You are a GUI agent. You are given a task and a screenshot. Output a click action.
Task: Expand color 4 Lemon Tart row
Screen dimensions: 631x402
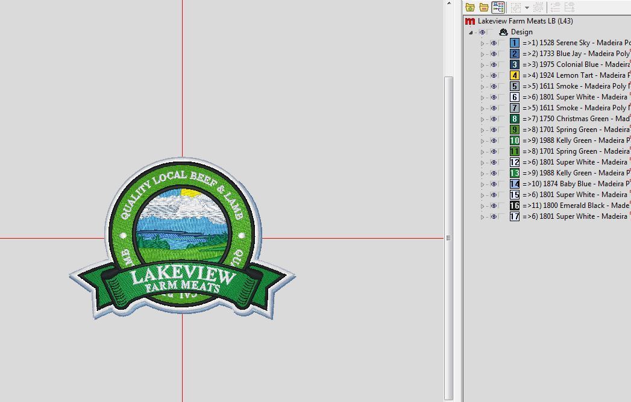[482, 76]
